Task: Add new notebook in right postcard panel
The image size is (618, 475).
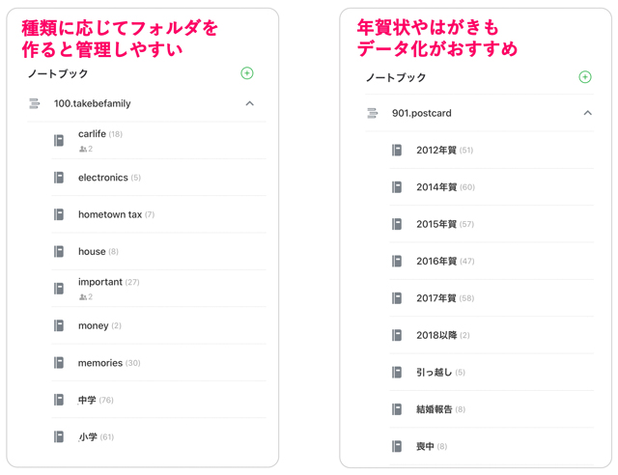Action: [585, 77]
